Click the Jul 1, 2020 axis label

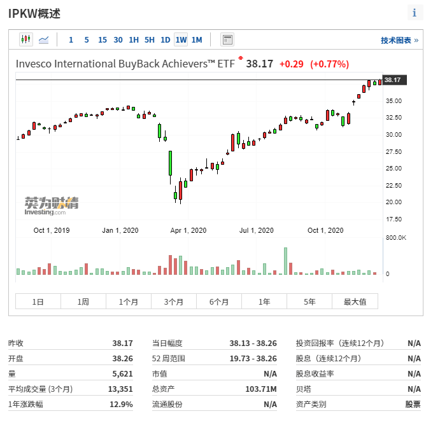[x=256, y=230]
